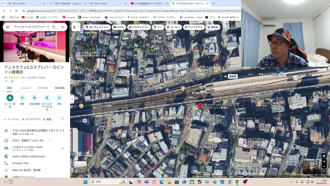Viewport: 330px width, 186px height.
Task: Save the place with the 保存 bookmark icon
Action: (x=22, y=98)
